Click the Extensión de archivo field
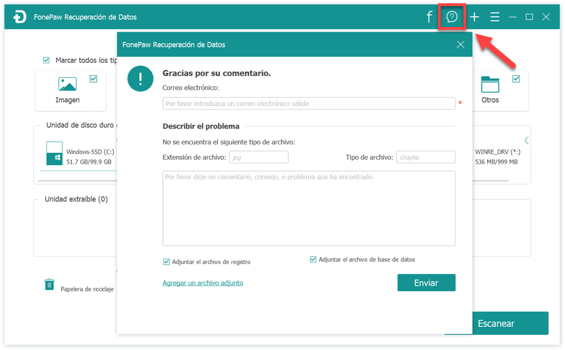The width and height of the screenshot is (565, 350). click(x=258, y=157)
